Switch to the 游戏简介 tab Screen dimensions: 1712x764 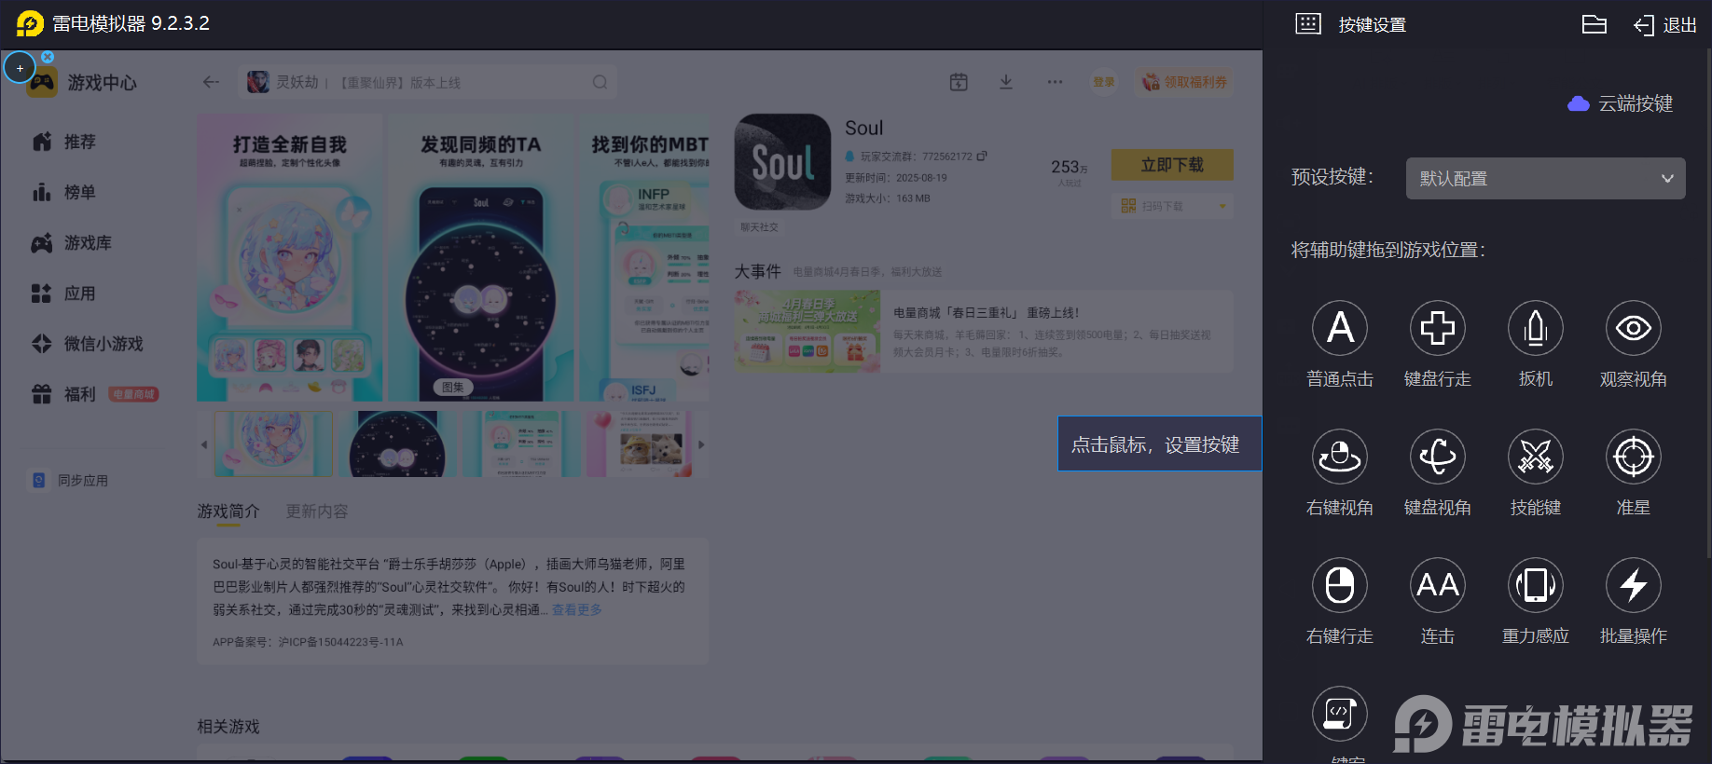pos(228,512)
